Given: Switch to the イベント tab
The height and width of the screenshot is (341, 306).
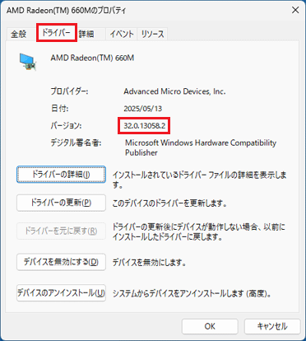Looking at the screenshot, I should 121,35.
